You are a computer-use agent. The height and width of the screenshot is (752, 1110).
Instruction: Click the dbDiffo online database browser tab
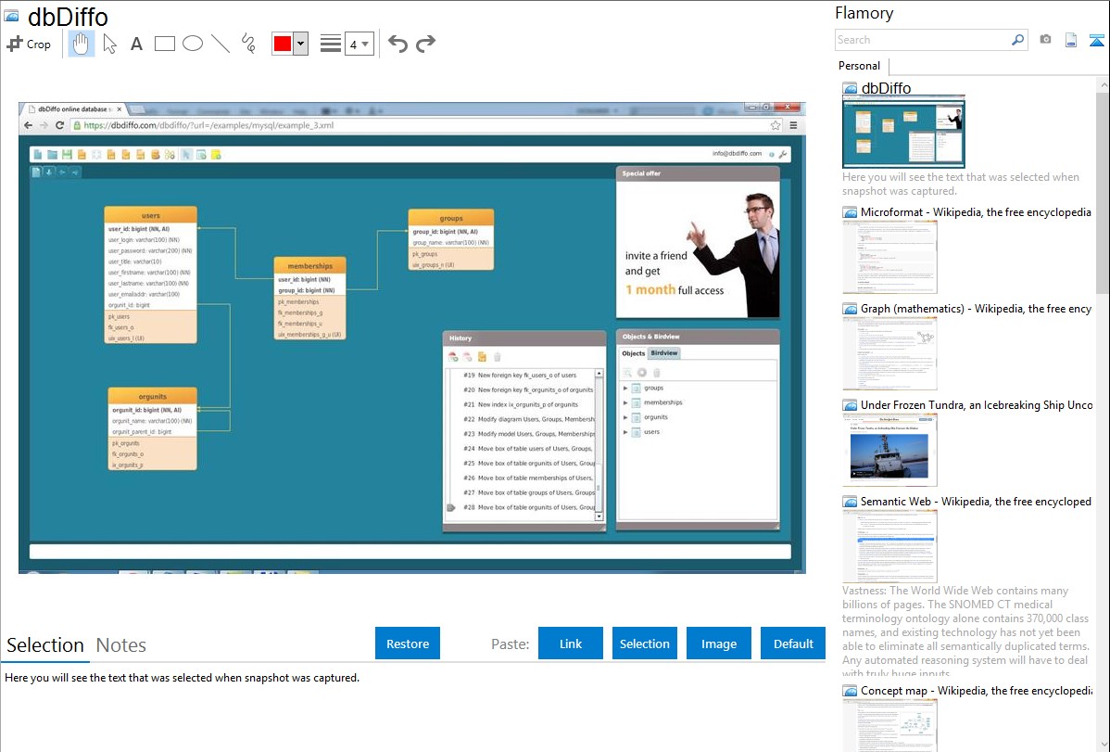tap(75, 109)
